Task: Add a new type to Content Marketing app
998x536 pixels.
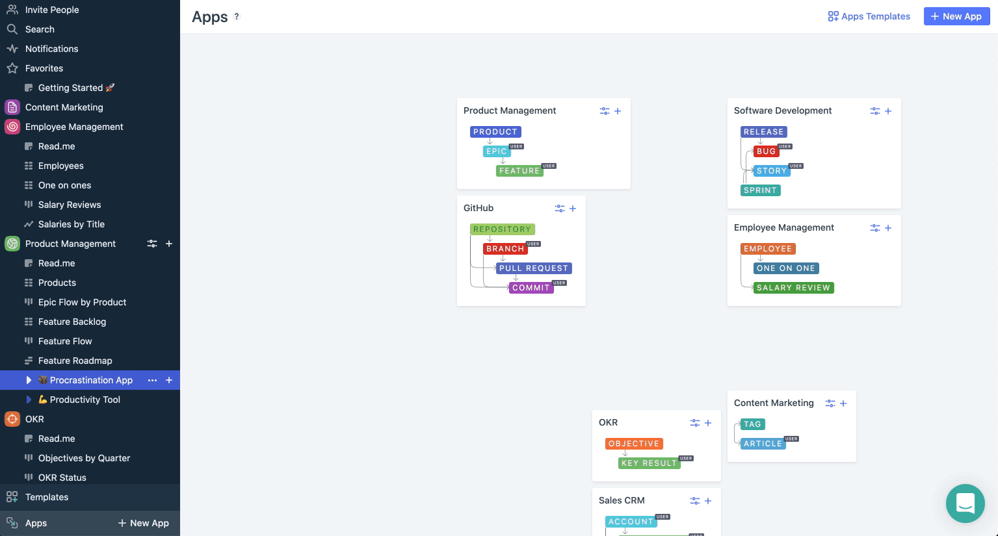Action: click(843, 403)
